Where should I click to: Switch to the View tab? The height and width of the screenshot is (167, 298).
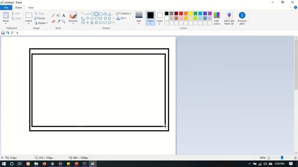(31, 7)
